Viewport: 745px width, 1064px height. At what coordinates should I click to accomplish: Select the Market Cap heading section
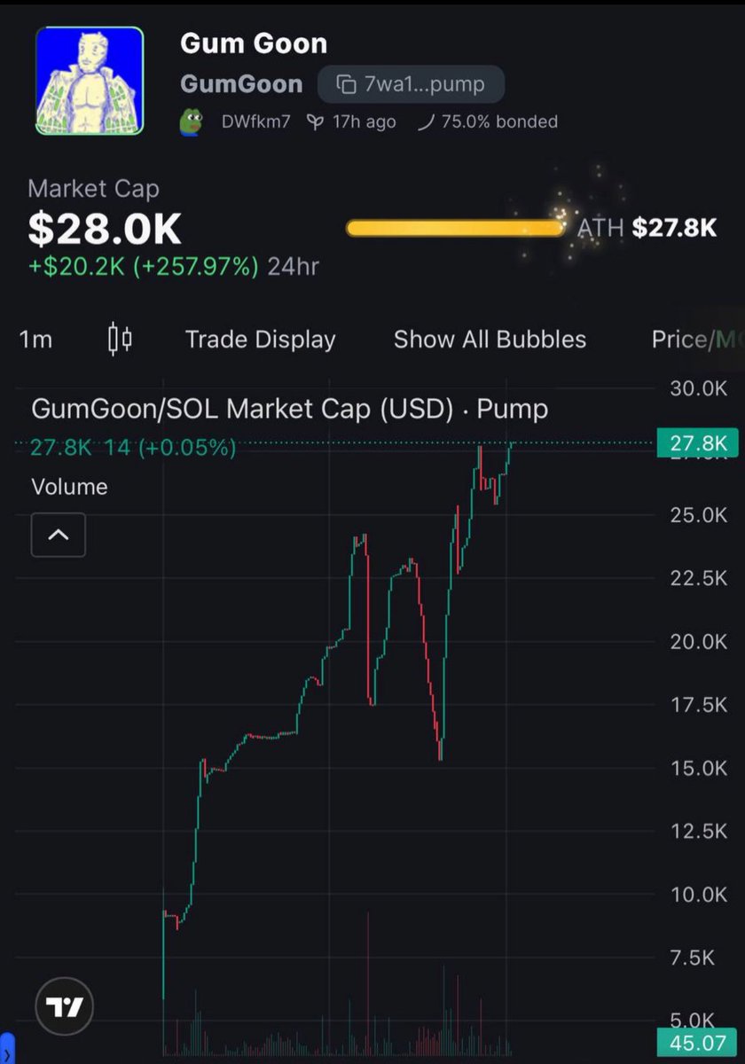pyautogui.click(x=93, y=188)
